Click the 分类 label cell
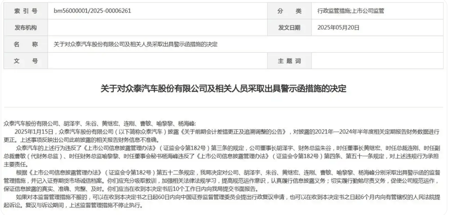The width and height of the screenshot is (449, 215). [x=289, y=11]
